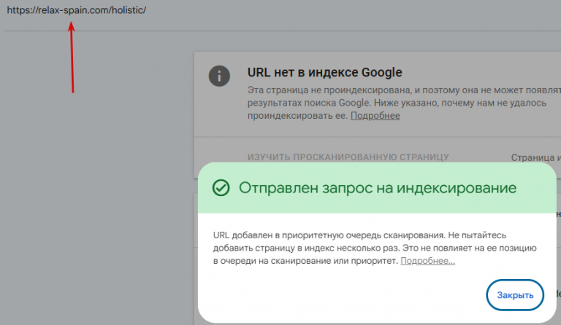Click the URL inspection field with relax-spain.com

point(77,10)
